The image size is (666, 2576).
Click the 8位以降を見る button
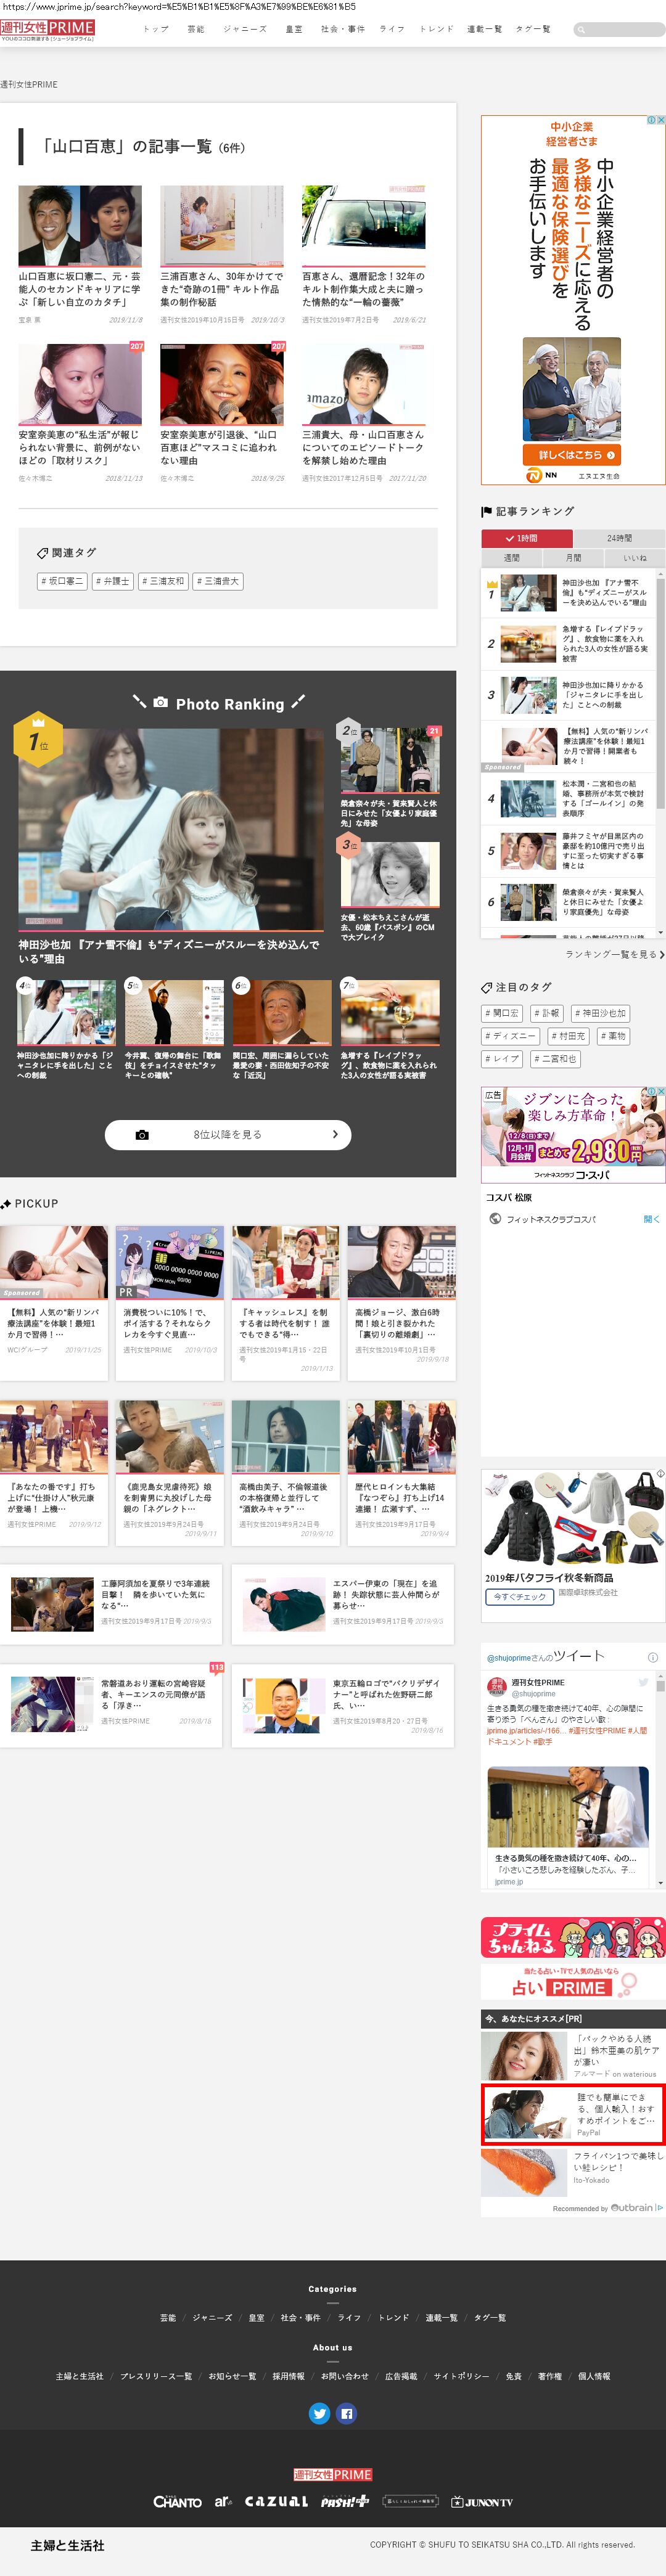coord(228,1134)
